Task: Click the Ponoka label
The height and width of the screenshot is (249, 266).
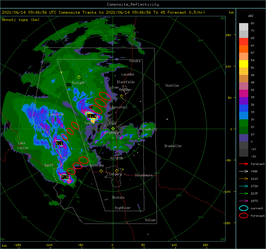Action: [x=135, y=61]
